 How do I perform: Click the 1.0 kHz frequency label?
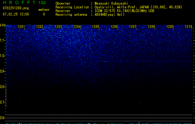coord(2,56)
